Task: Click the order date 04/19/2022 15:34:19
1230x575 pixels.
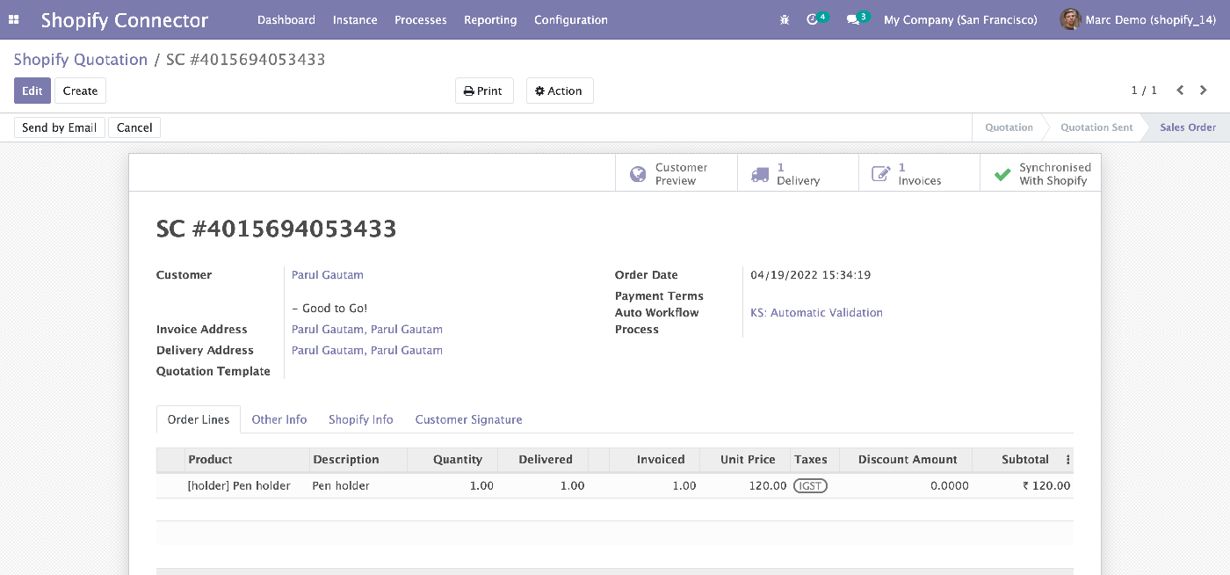Action: click(810, 275)
